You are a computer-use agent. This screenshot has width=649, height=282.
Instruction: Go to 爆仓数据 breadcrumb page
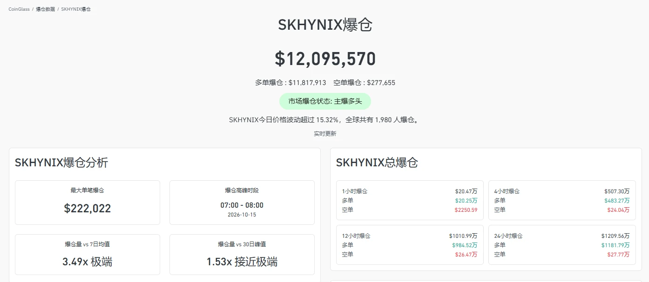pyautogui.click(x=46, y=9)
